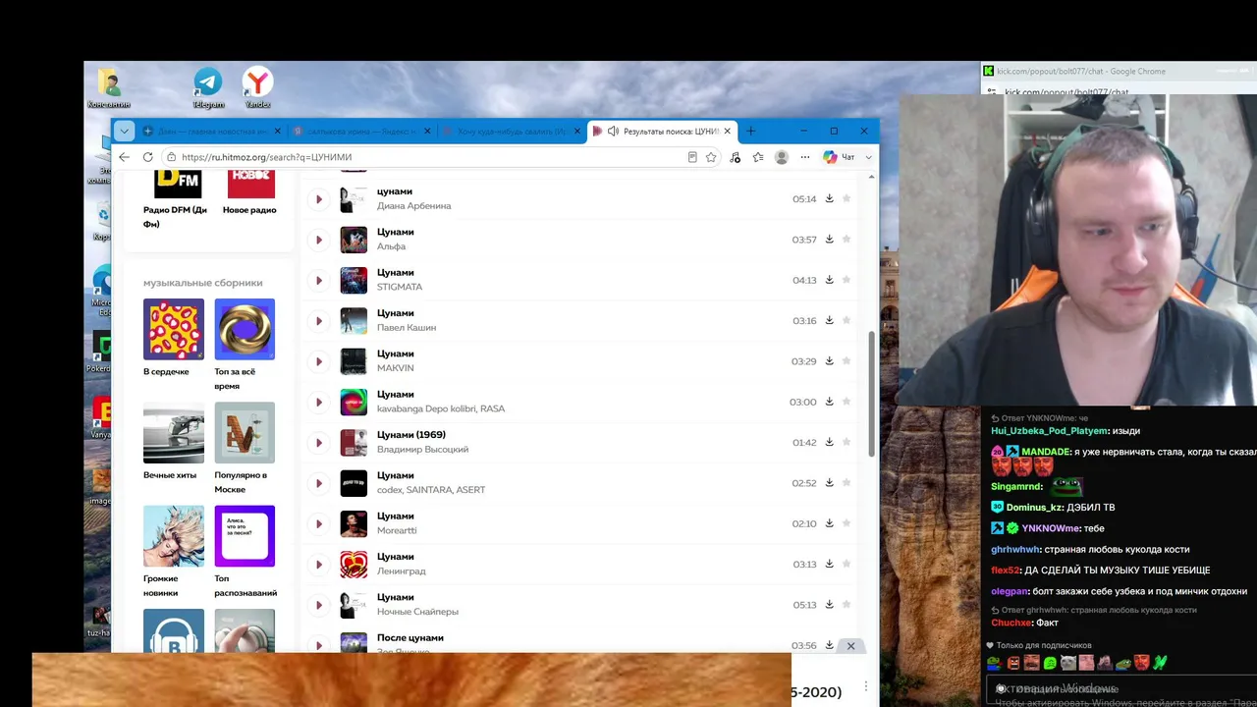Click the Владимир Высоцкий artist name

coord(423,450)
